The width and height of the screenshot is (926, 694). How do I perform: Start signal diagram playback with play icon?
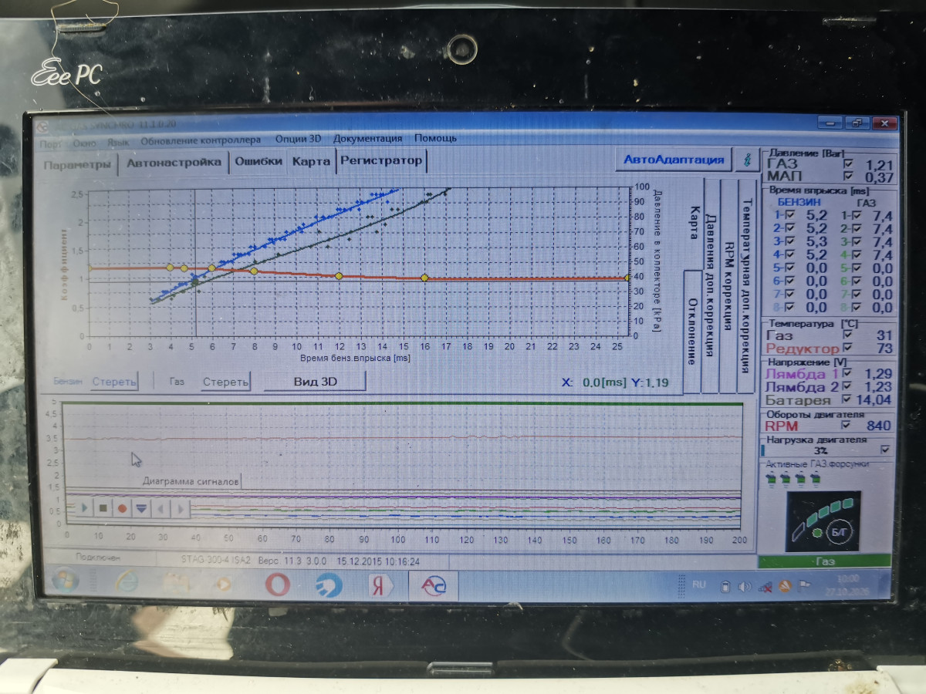pyautogui.click(x=83, y=508)
